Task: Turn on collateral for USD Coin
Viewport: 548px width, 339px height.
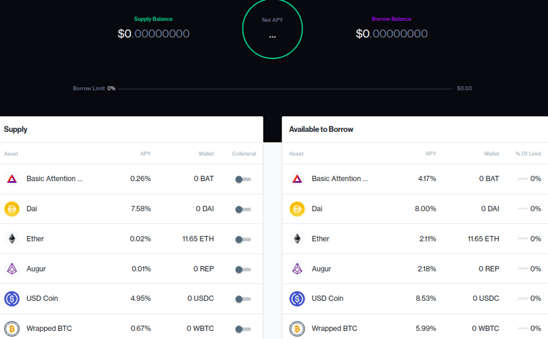Action: [243, 299]
